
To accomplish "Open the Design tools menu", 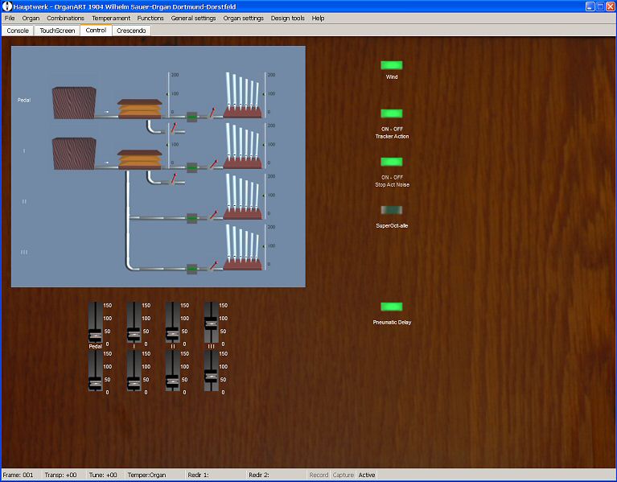I will coord(288,18).
